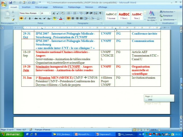Open the Change Case Aa dropdown
Viewport: 183px width, 137px height.
tap(49, 18)
